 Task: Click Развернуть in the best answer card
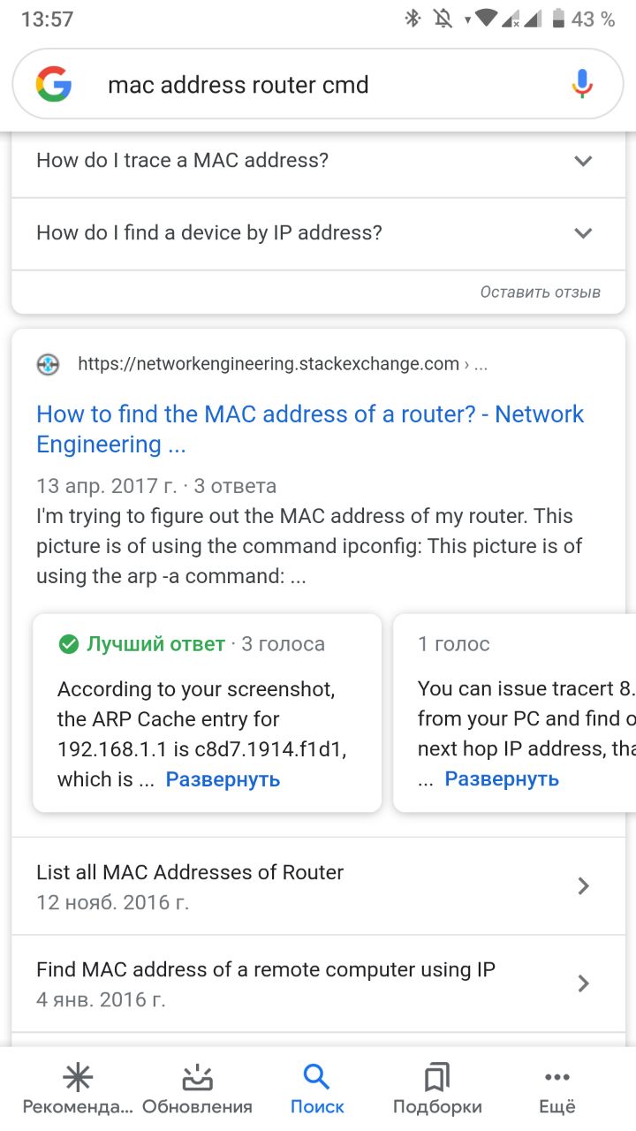click(x=223, y=779)
